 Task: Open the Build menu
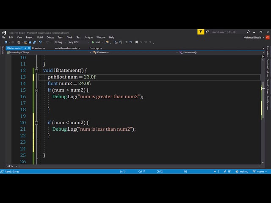click(40, 38)
